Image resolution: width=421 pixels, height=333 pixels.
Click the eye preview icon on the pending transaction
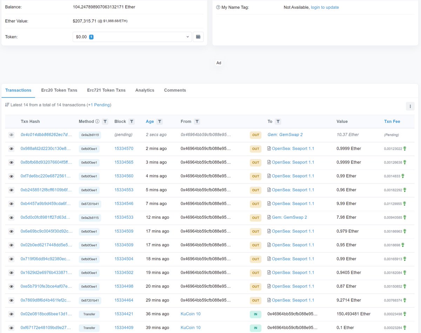(11, 134)
